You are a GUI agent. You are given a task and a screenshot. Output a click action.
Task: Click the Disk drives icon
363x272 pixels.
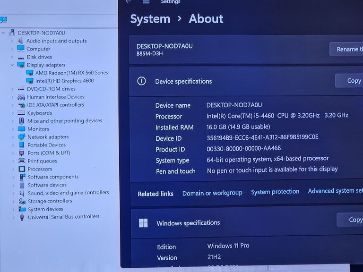(21, 58)
